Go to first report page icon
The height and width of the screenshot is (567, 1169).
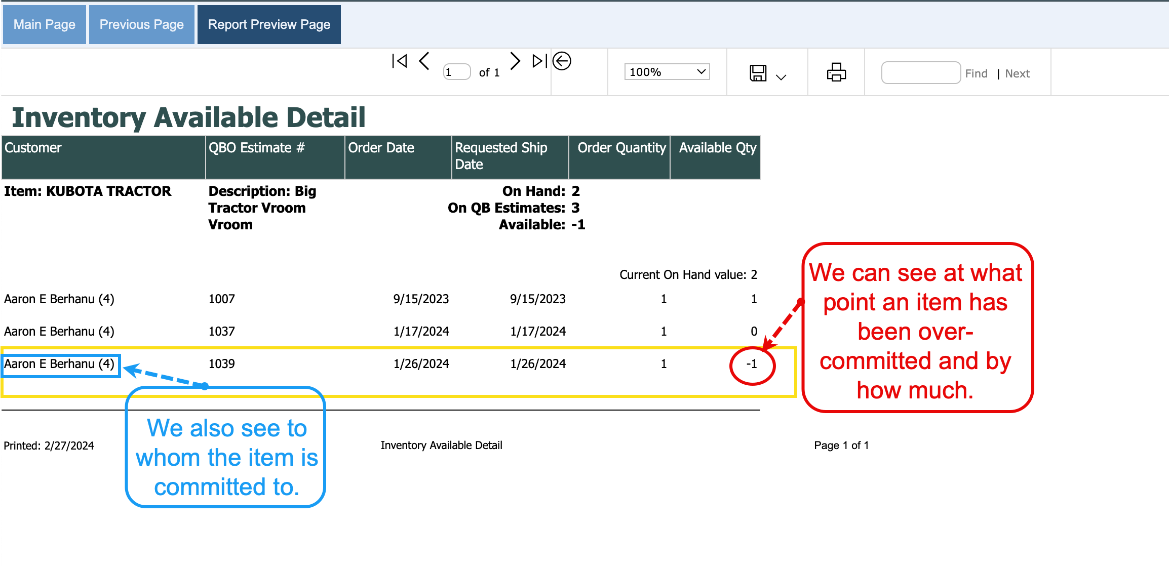[400, 61]
